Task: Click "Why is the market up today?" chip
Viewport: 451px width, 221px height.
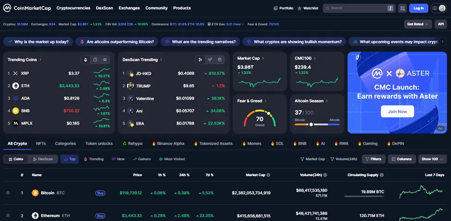Action: (x=38, y=42)
